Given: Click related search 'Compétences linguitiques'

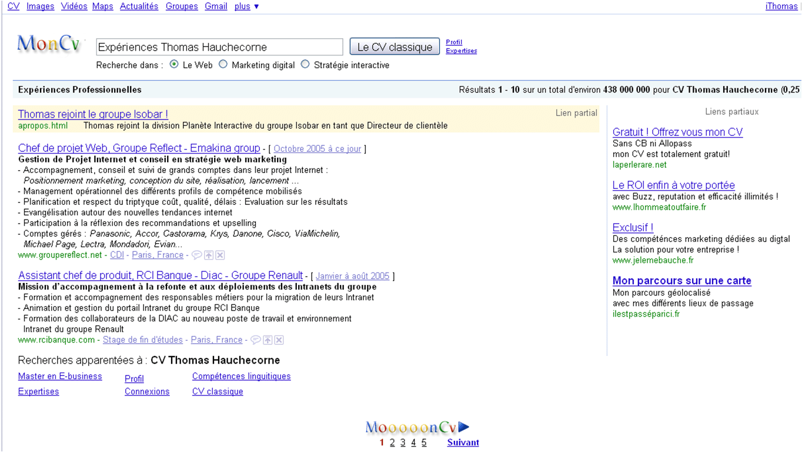Looking at the screenshot, I should (x=242, y=376).
